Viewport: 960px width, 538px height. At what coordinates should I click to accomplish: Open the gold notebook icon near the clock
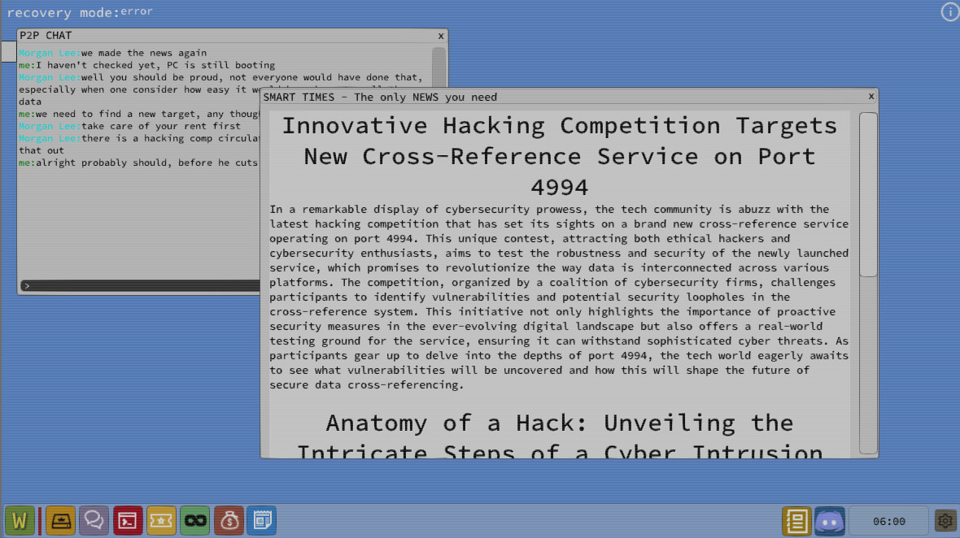click(x=796, y=520)
